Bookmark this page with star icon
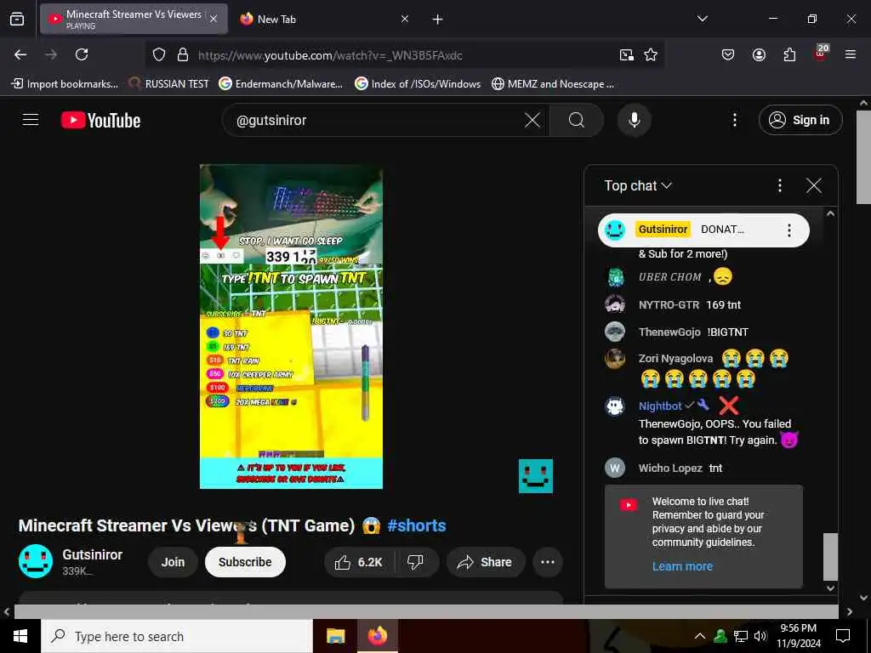 coord(651,54)
